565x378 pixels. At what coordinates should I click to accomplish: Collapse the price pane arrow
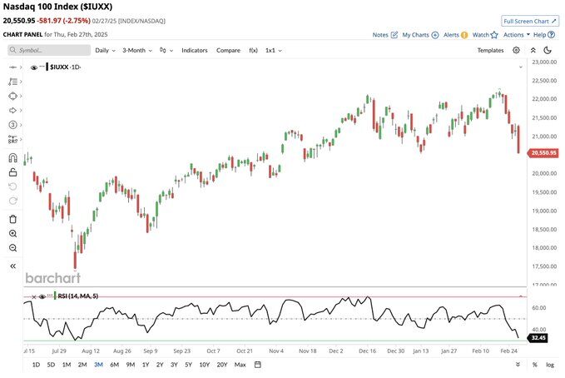coord(521,67)
